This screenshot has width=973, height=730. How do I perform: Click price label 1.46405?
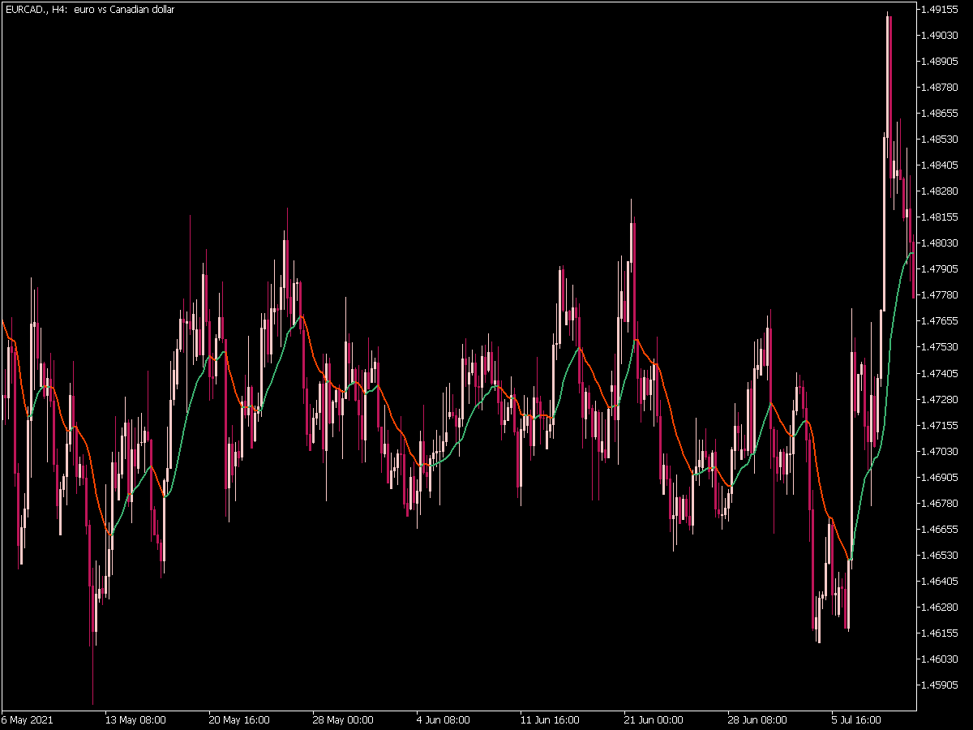click(941, 581)
